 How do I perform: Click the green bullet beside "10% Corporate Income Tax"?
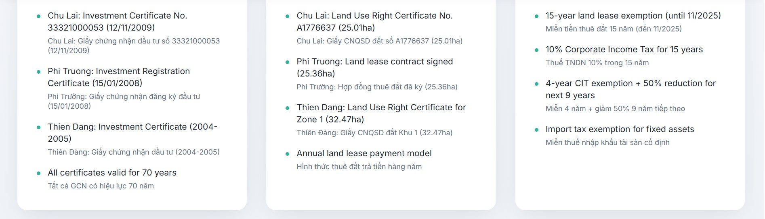tap(536, 50)
